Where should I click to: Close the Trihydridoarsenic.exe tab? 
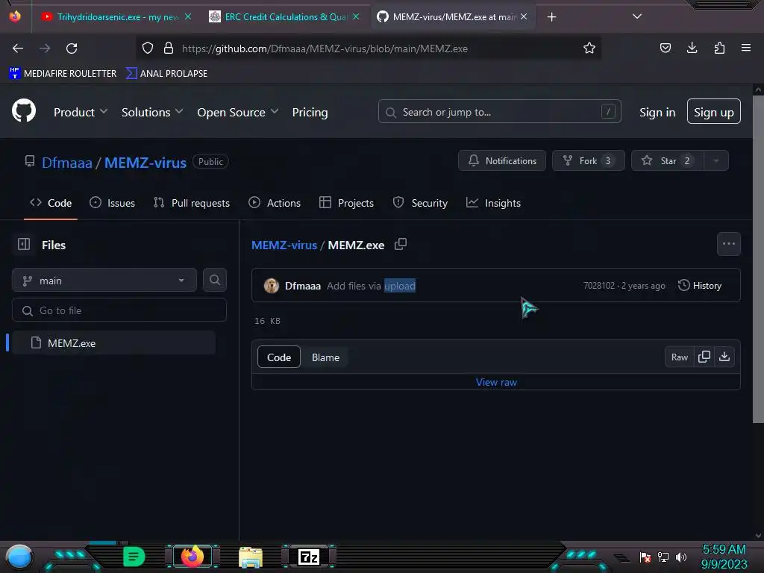(188, 16)
